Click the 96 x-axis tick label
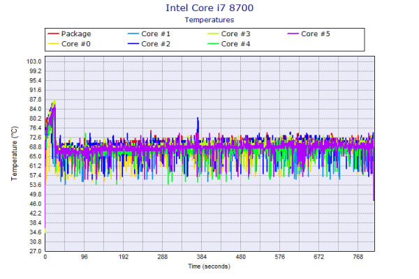The width and height of the screenshot is (419, 279). point(84,257)
